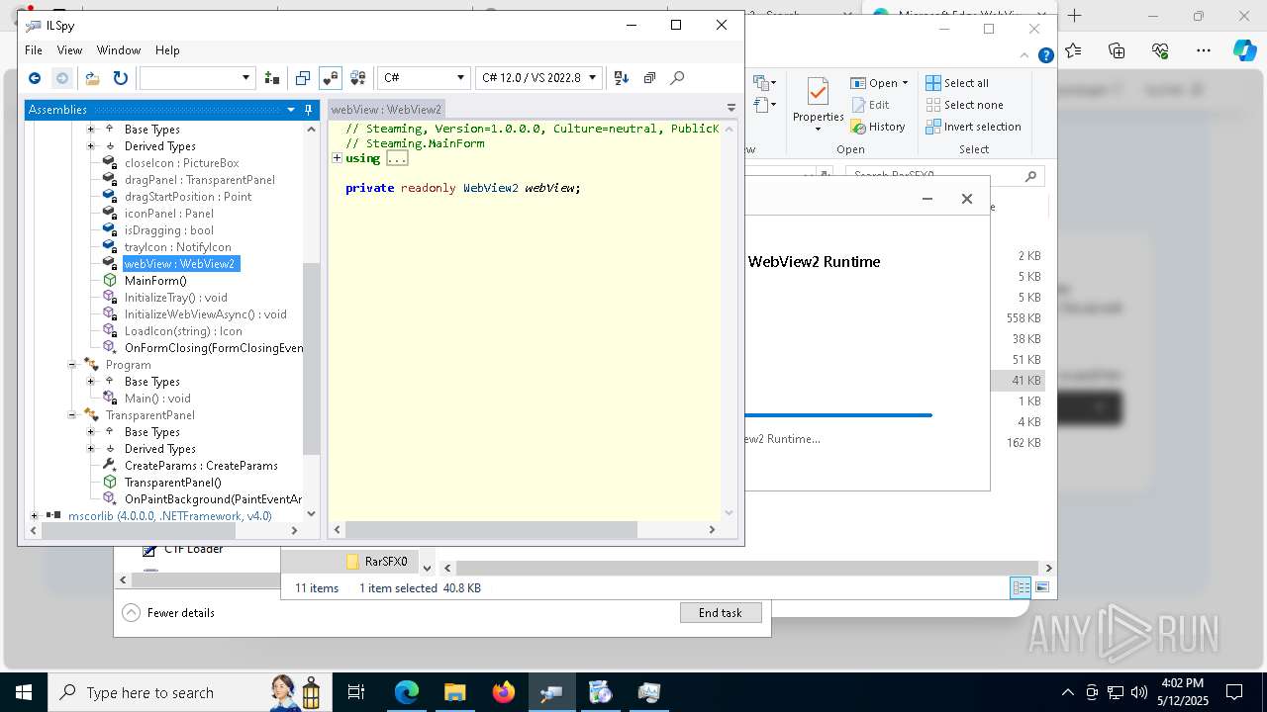Image resolution: width=1267 pixels, height=712 pixels.
Task: Reload all assemblies in ILSpy
Action: point(121,78)
